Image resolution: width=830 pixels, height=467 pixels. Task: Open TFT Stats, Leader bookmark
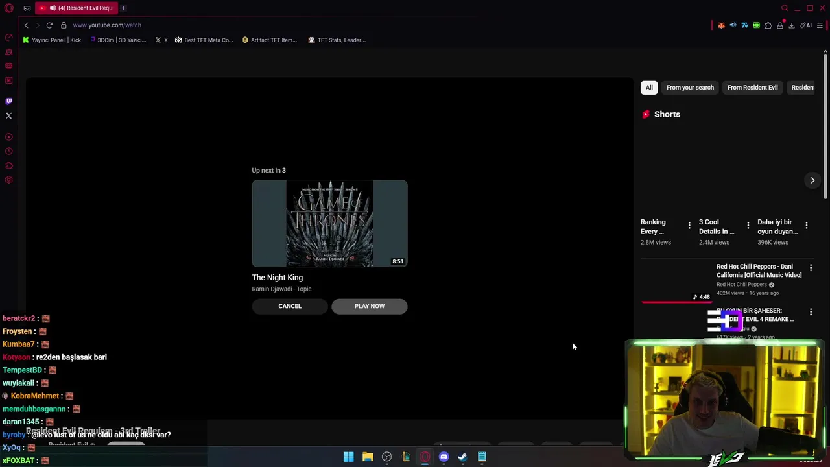tap(337, 40)
